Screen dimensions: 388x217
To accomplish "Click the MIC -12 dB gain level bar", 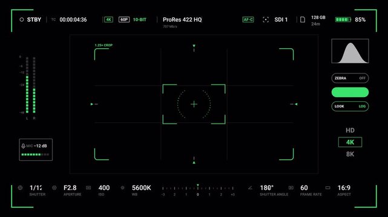I will 35,154.
